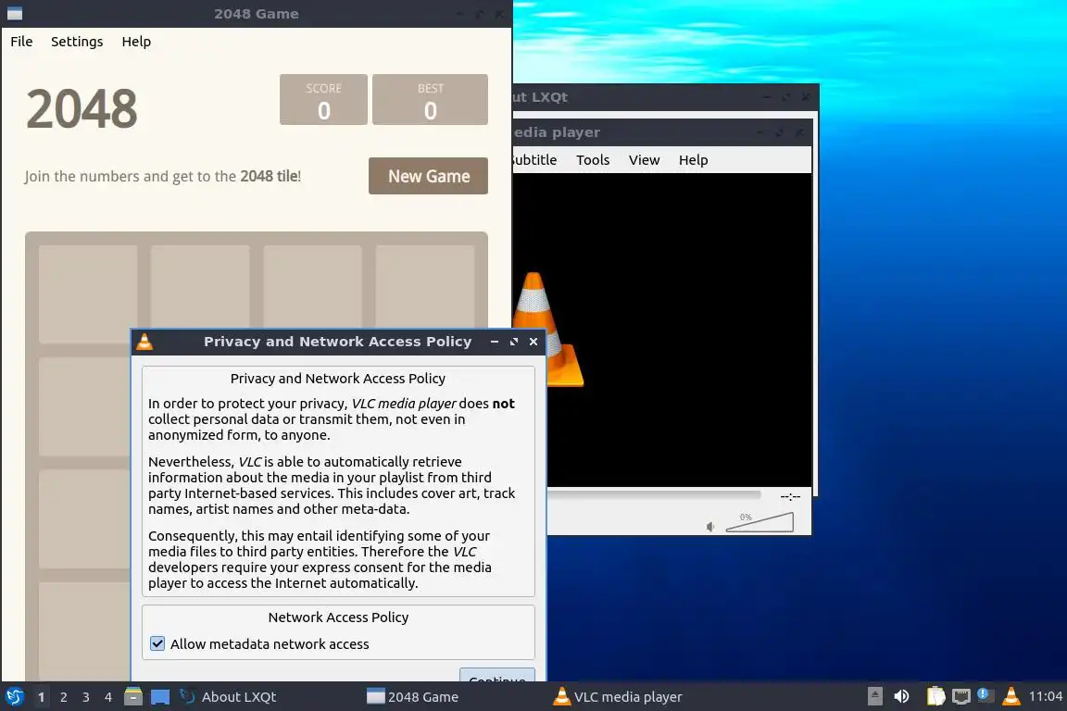The image size is (1067, 711).
Task: Switch to virtual desktop 1
Action: pos(41,697)
